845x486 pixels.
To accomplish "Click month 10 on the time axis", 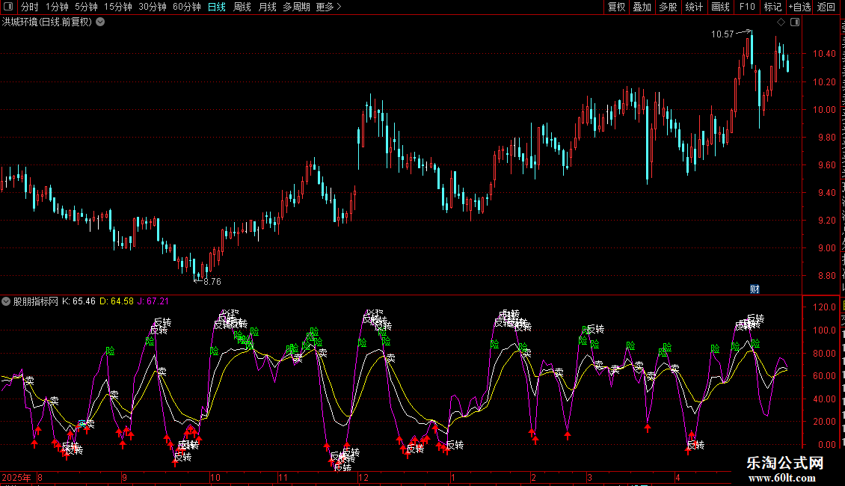I will pyautogui.click(x=215, y=477).
